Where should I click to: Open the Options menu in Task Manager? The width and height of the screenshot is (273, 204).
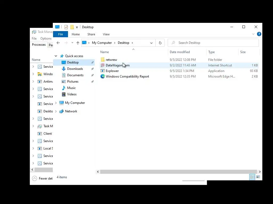tap(46, 38)
